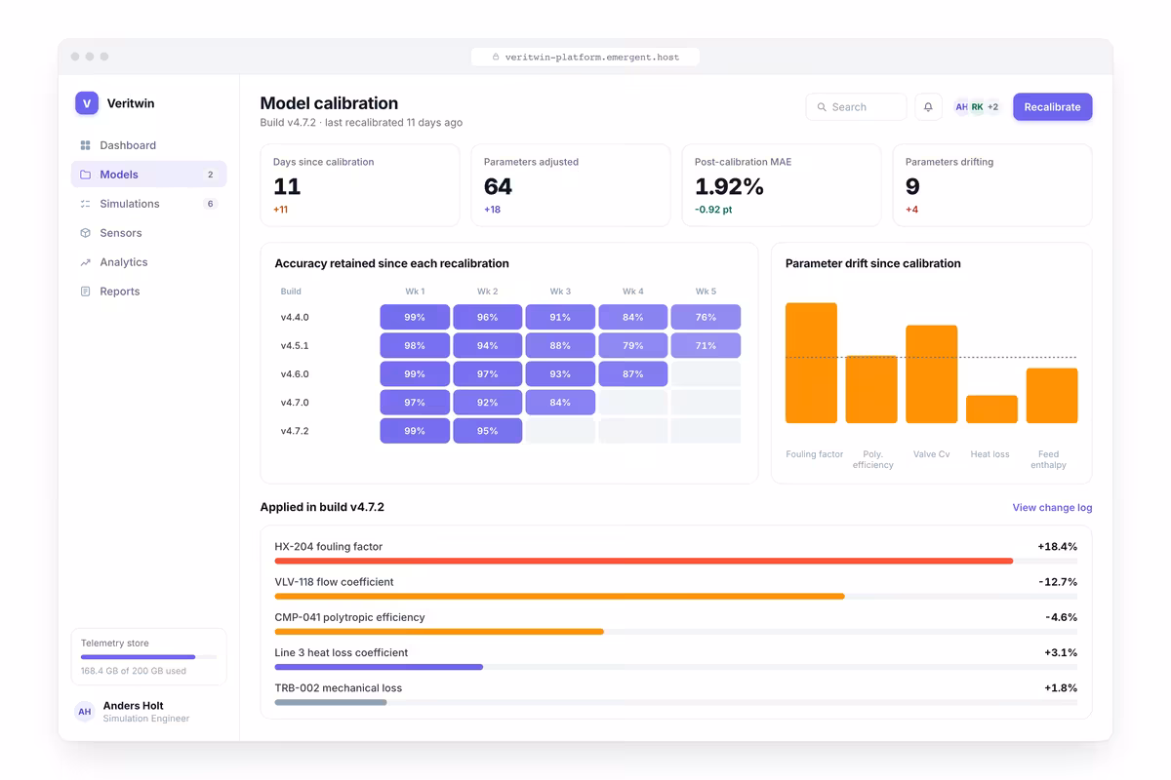1171x780 pixels.
Task: Click the Simulations count badge 6
Action: [x=210, y=204]
